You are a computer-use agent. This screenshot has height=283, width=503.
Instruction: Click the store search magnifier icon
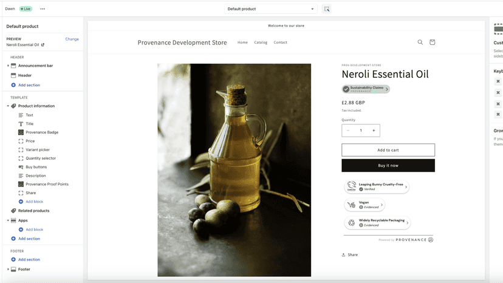pyautogui.click(x=420, y=43)
